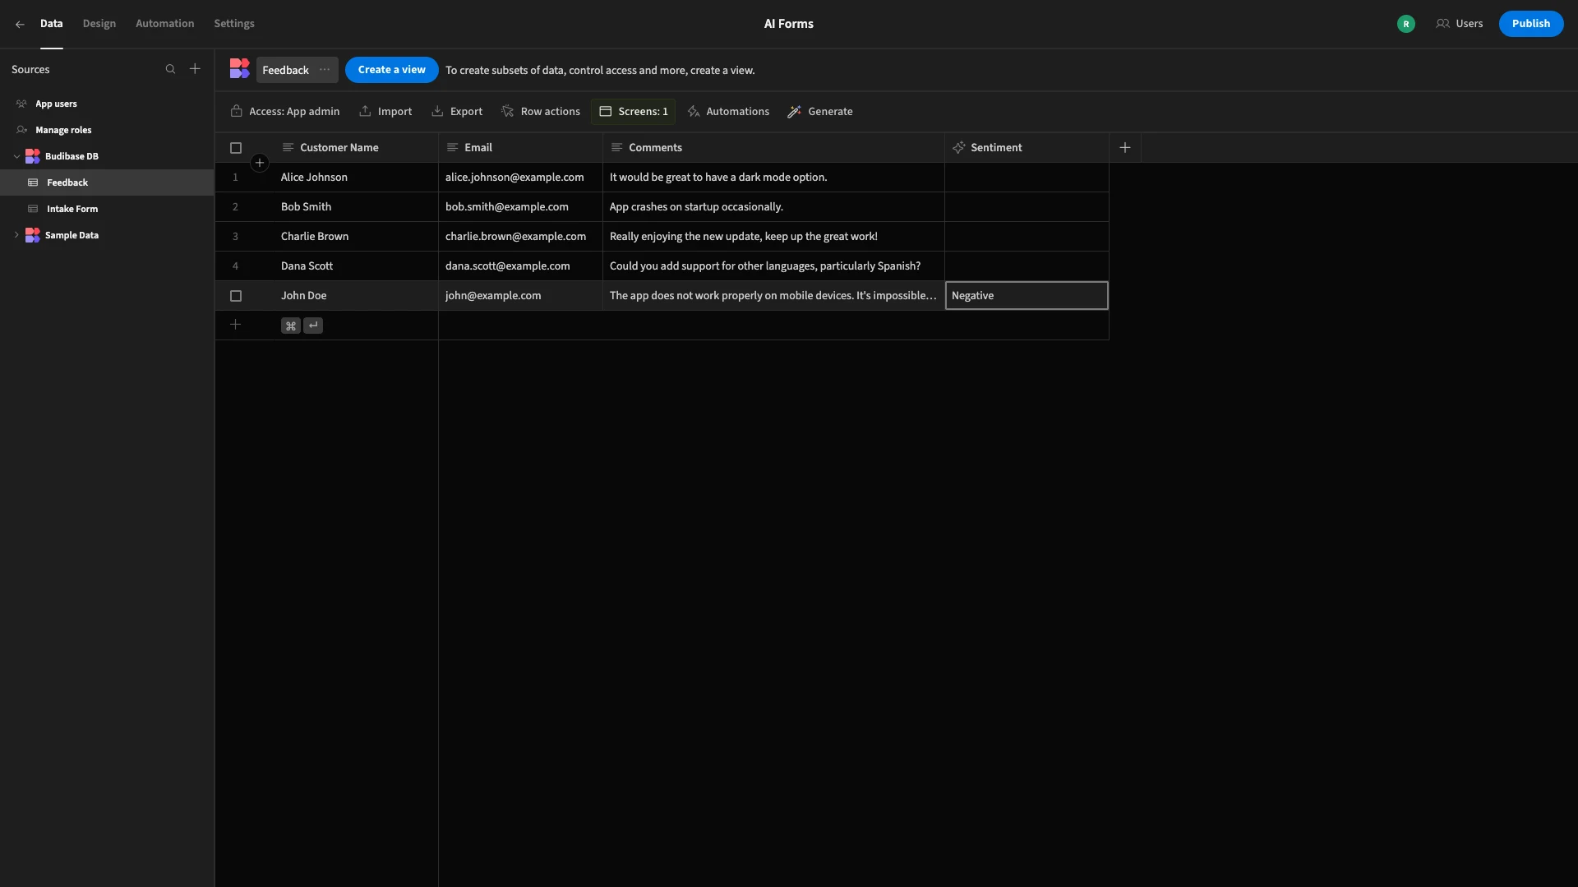Viewport: 1578px width, 887px height.
Task: Switch to the Automation tab
Action: 165,24
